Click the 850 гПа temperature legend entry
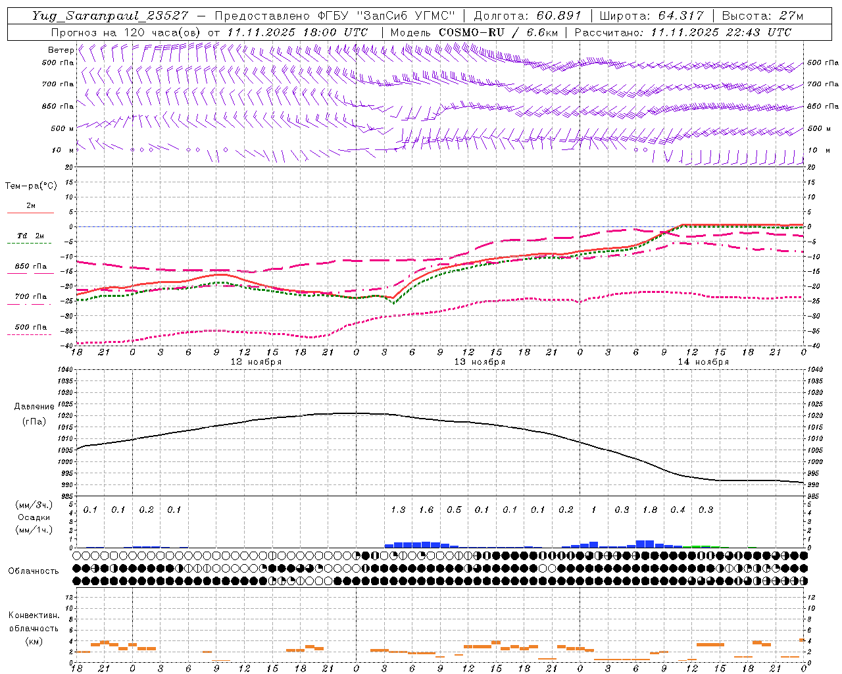Screen dimensions: 842x674 31,267
